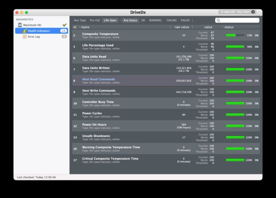This screenshot has height=198, width=276.
Task: Click Host Write Commands progress bar
Action: click(x=235, y=92)
